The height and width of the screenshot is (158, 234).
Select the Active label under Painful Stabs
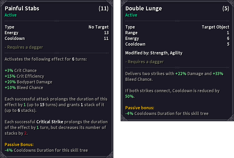[11, 15]
